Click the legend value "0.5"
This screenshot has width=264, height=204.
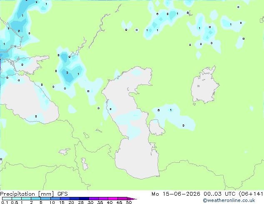pyautogui.click(x=14, y=202)
